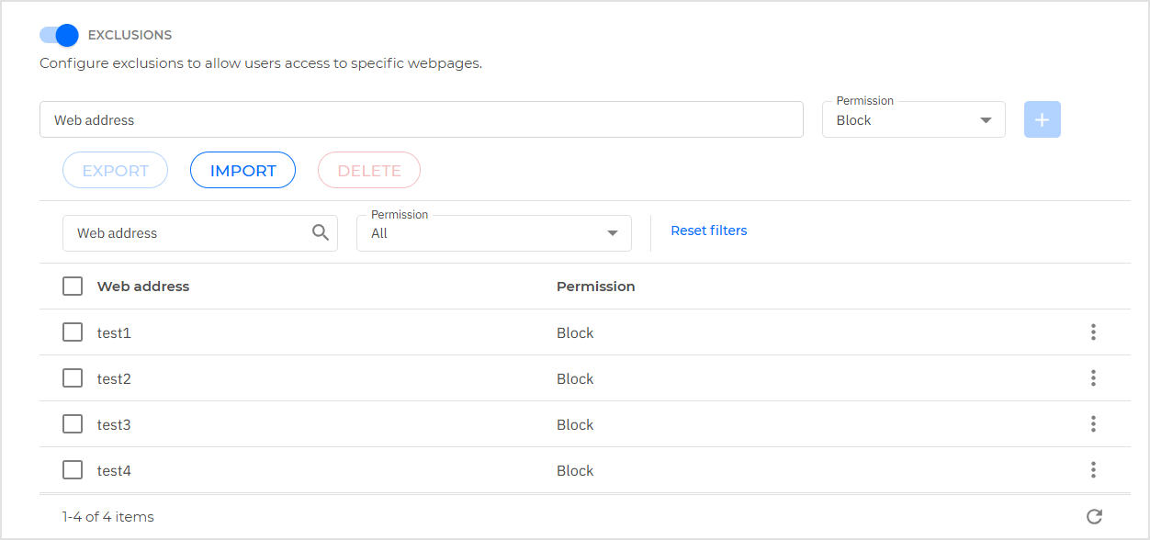
Task: Click the Web address search filter field
Action: (188, 233)
